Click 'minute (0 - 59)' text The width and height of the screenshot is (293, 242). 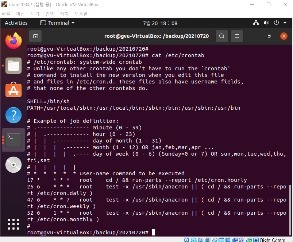117,128
